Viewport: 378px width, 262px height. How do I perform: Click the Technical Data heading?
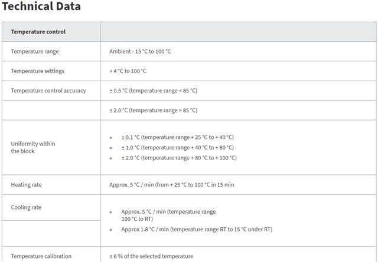point(41,7)
